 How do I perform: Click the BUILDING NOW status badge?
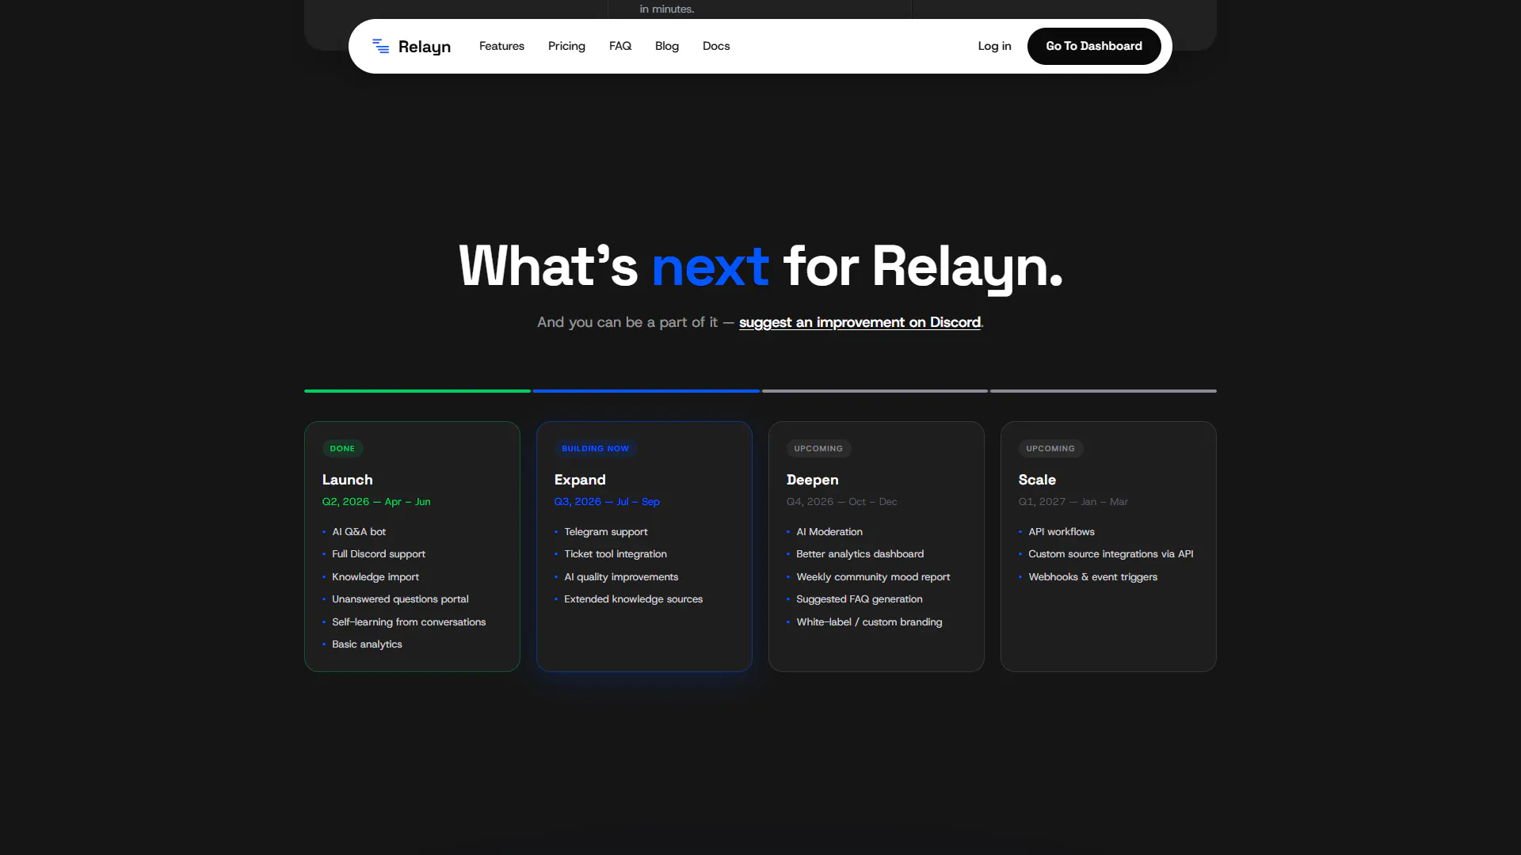coord(596,448)
